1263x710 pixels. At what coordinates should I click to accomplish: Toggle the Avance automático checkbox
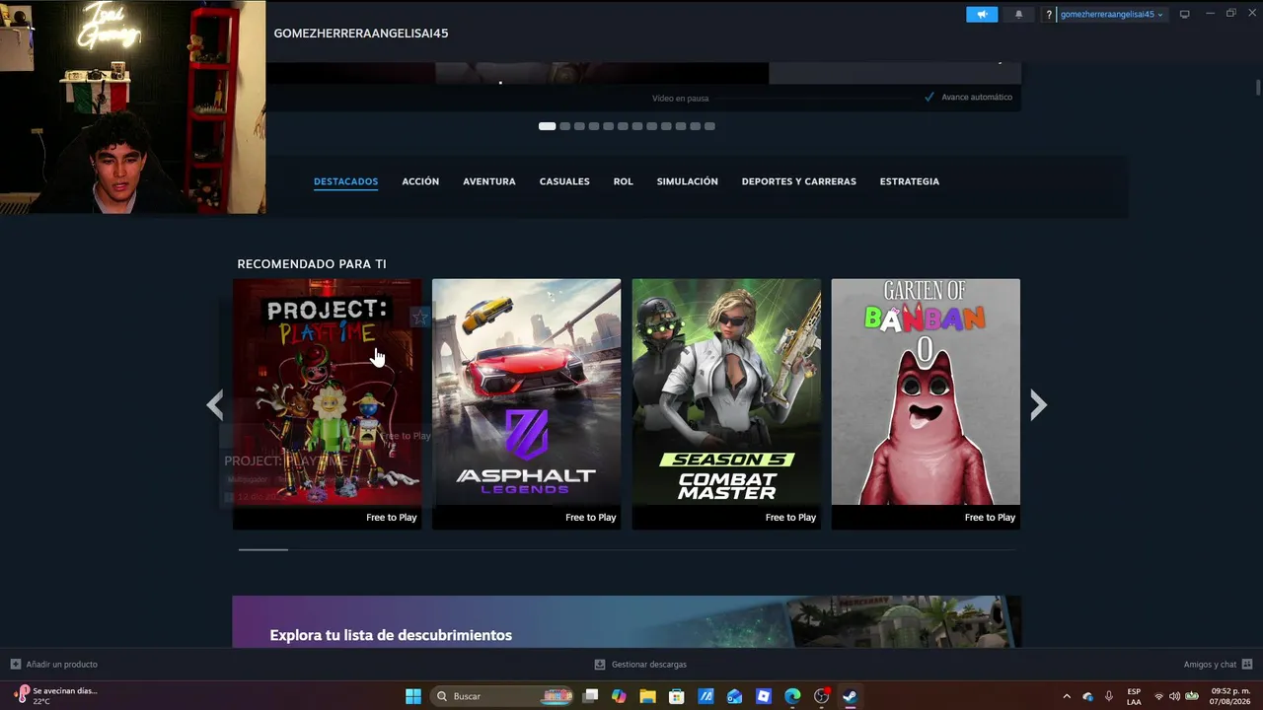coord(929,97)
